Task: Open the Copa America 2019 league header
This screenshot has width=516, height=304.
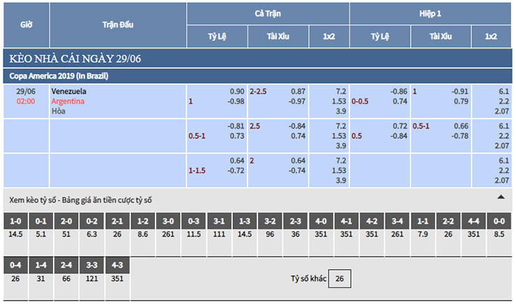Action: tap(59, 75)
